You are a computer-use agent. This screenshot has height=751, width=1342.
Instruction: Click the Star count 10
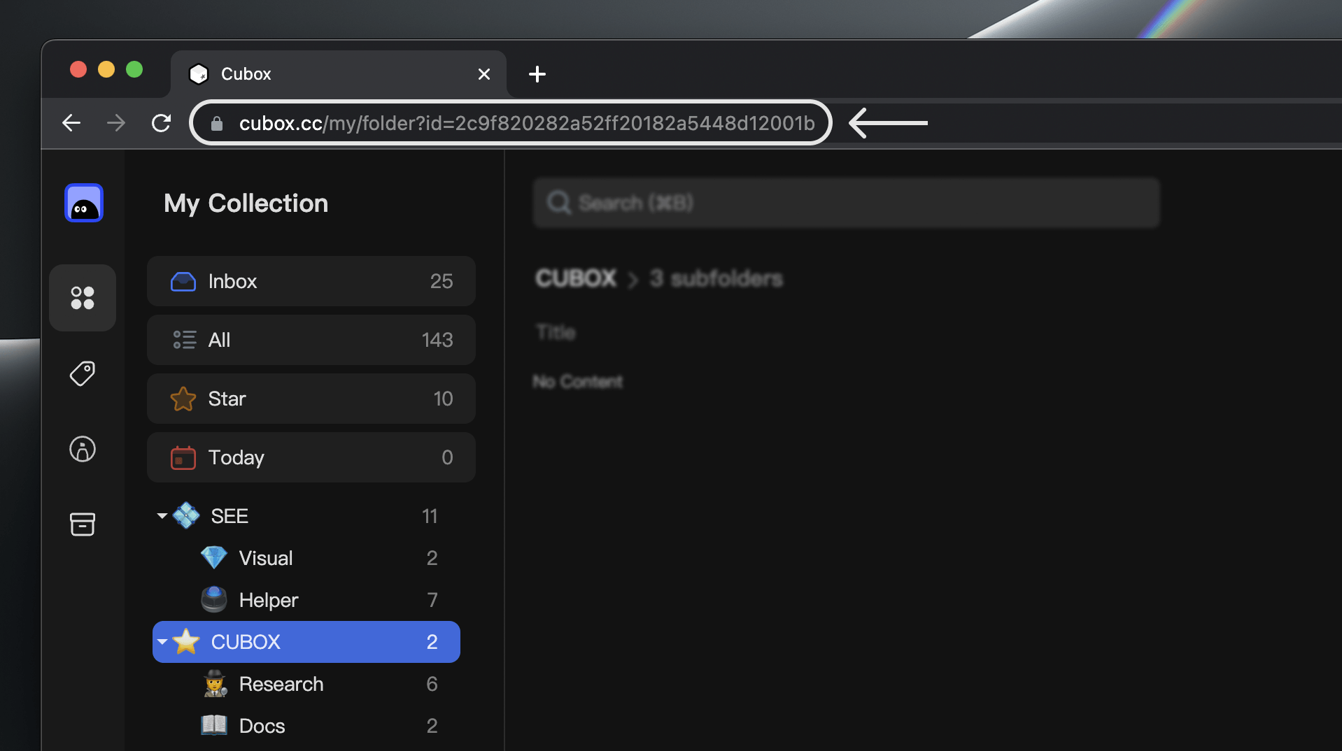point(443,399)
